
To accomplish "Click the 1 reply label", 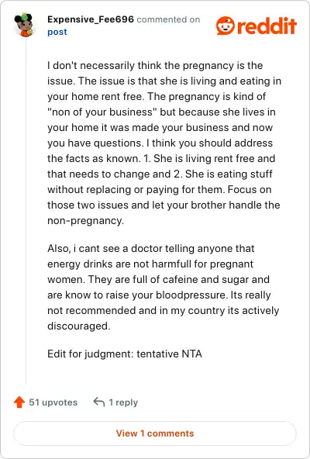I will click(x=123, y=402).
